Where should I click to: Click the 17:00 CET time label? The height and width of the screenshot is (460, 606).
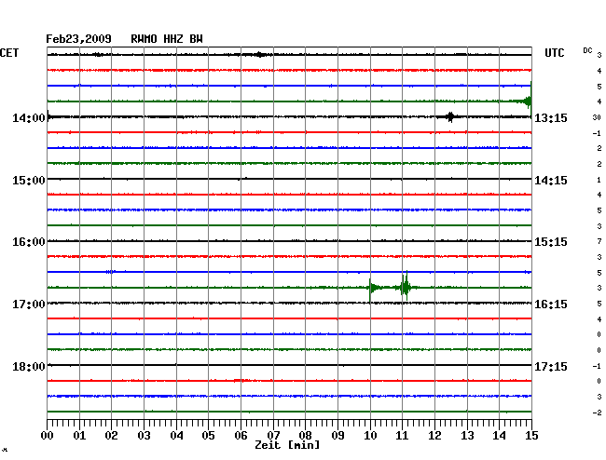[29, 304]
